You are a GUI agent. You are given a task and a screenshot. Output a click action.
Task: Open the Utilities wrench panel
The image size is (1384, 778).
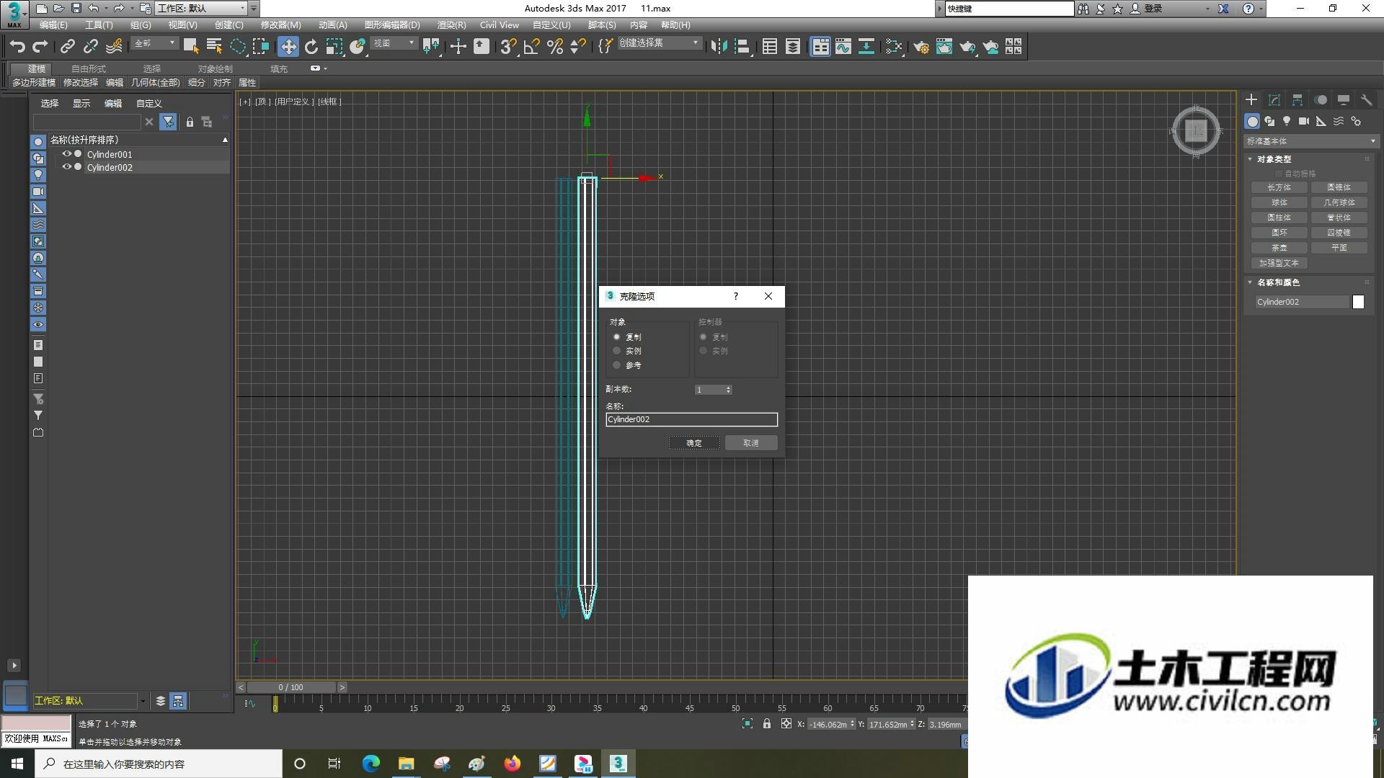tap(1366, 100)
